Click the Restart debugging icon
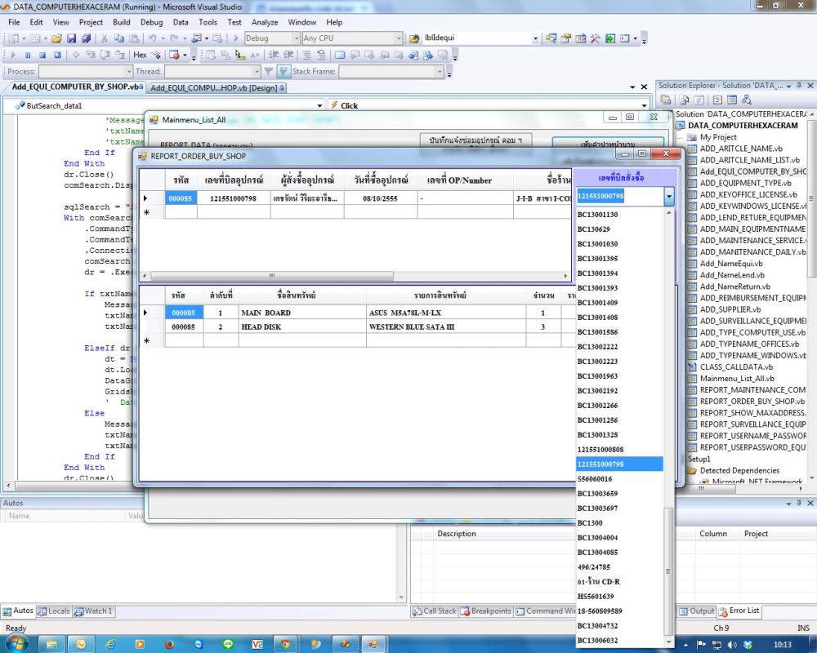The image size is (817, 653). click(57, 55)
